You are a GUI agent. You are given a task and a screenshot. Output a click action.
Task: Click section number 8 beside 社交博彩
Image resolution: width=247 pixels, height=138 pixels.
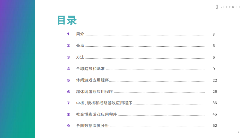68,114
